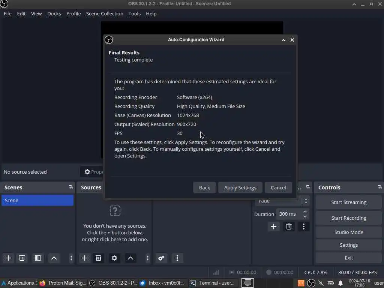Roll up the Auto-Configuration Wizard window
Viewport: 384px width, 288px height.
pos(283,40)
